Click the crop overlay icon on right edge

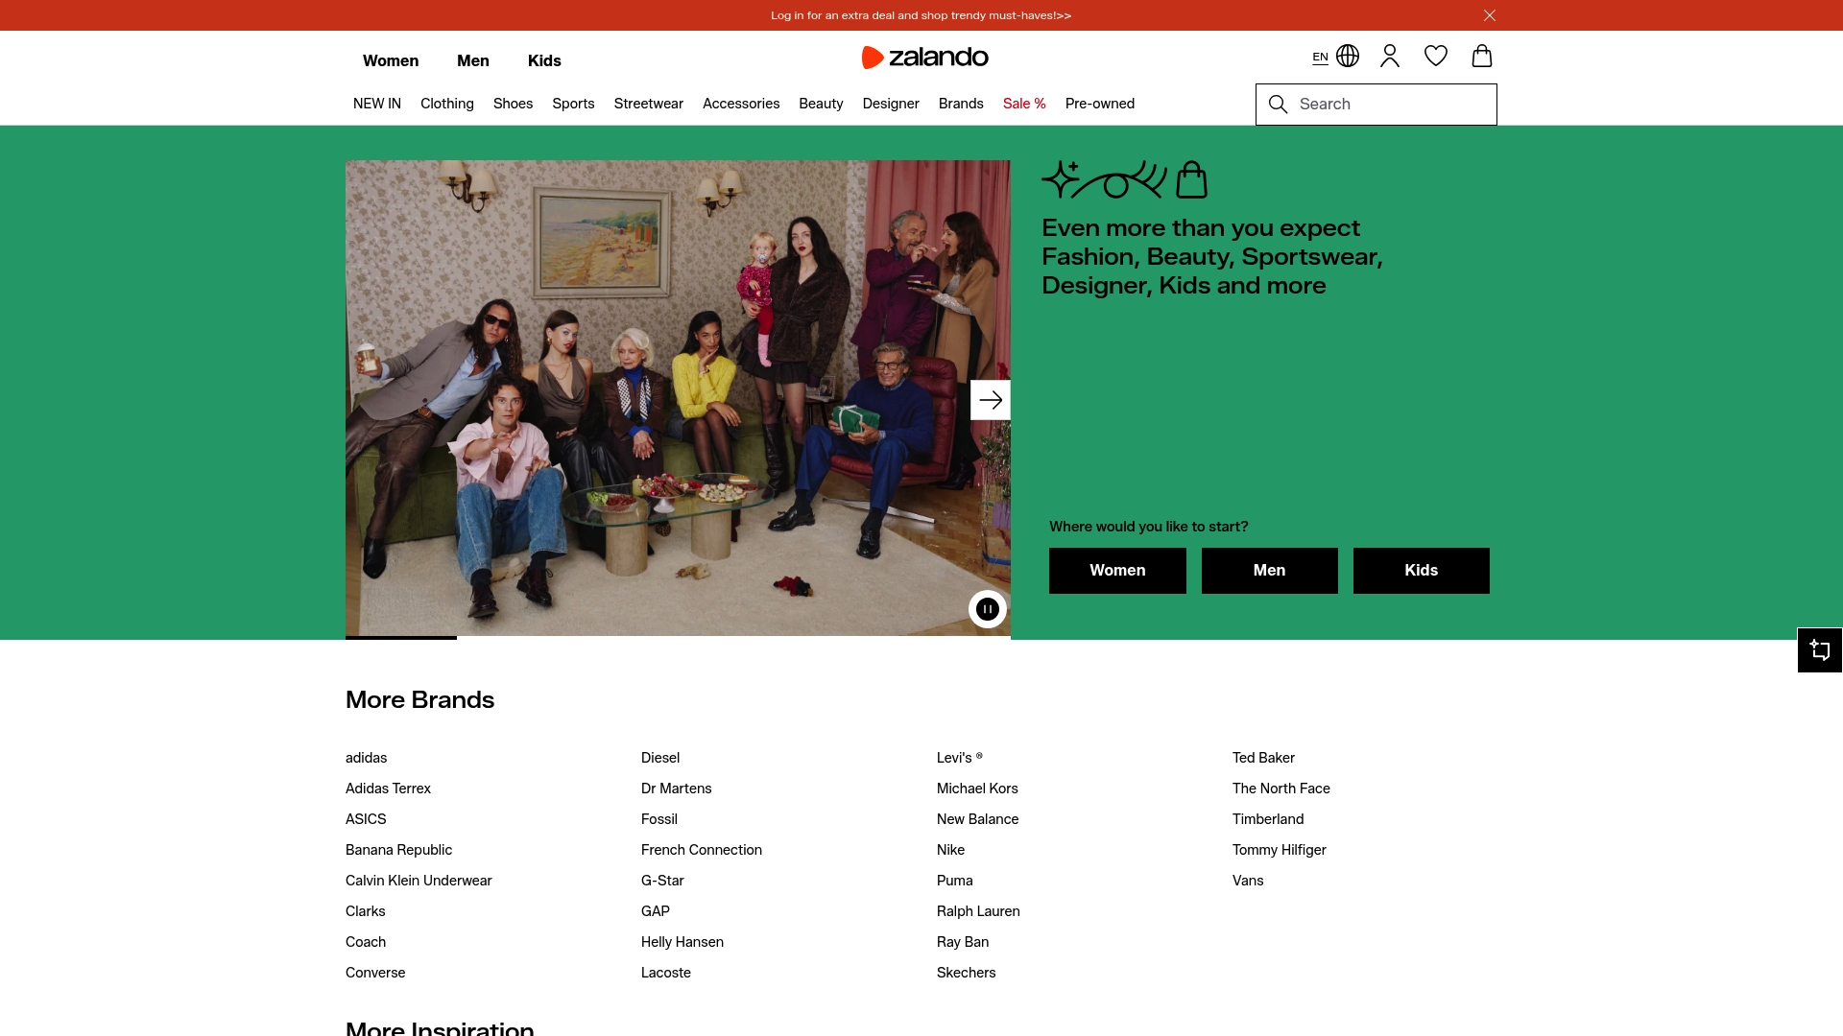(x=1820, y=649)
